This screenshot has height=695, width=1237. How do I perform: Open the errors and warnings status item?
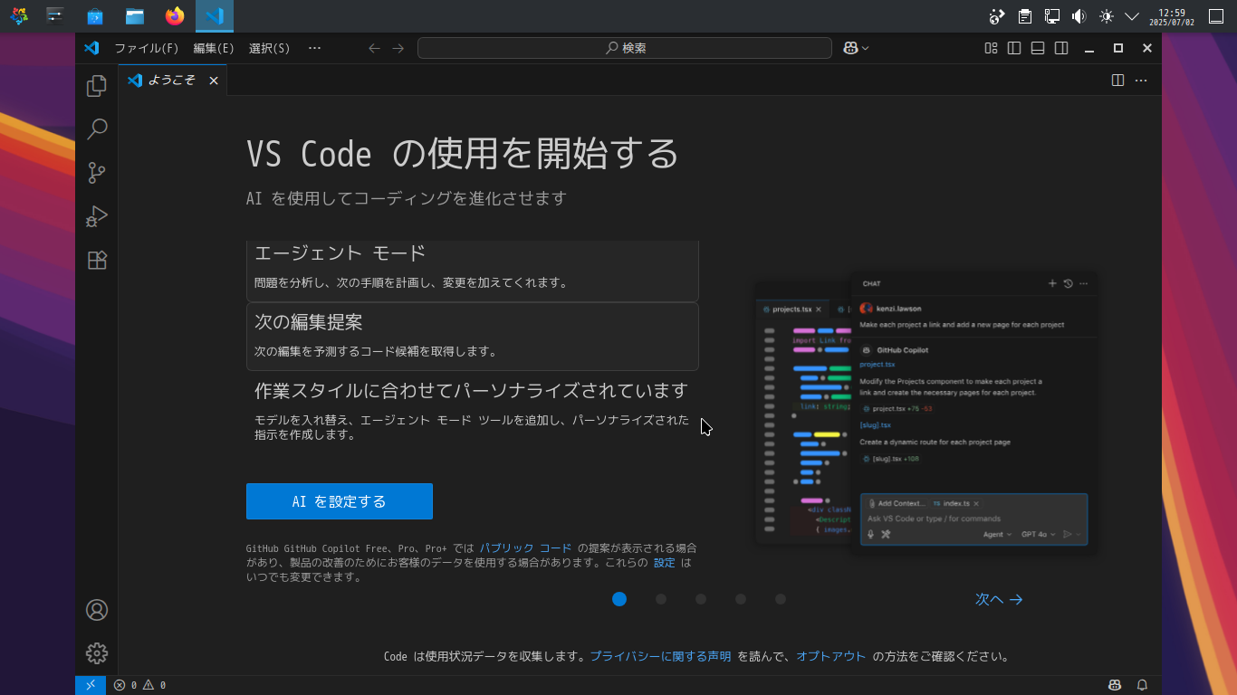point(139,685)
